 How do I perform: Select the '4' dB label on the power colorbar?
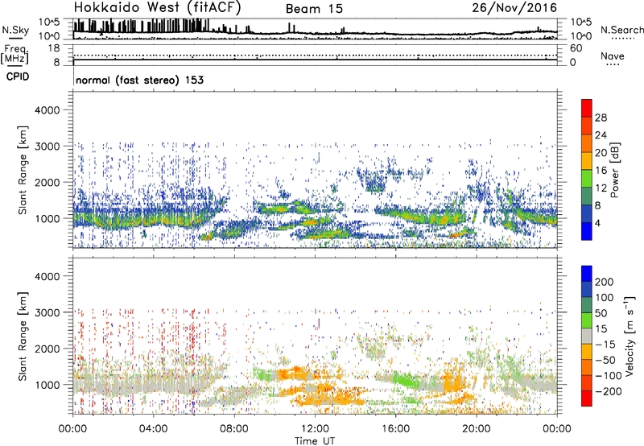click(598, 223)
